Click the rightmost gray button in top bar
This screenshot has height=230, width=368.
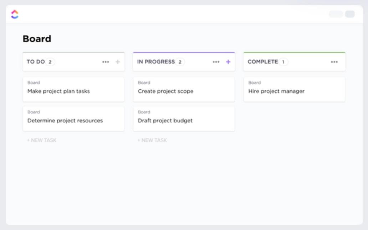(350, 14)
